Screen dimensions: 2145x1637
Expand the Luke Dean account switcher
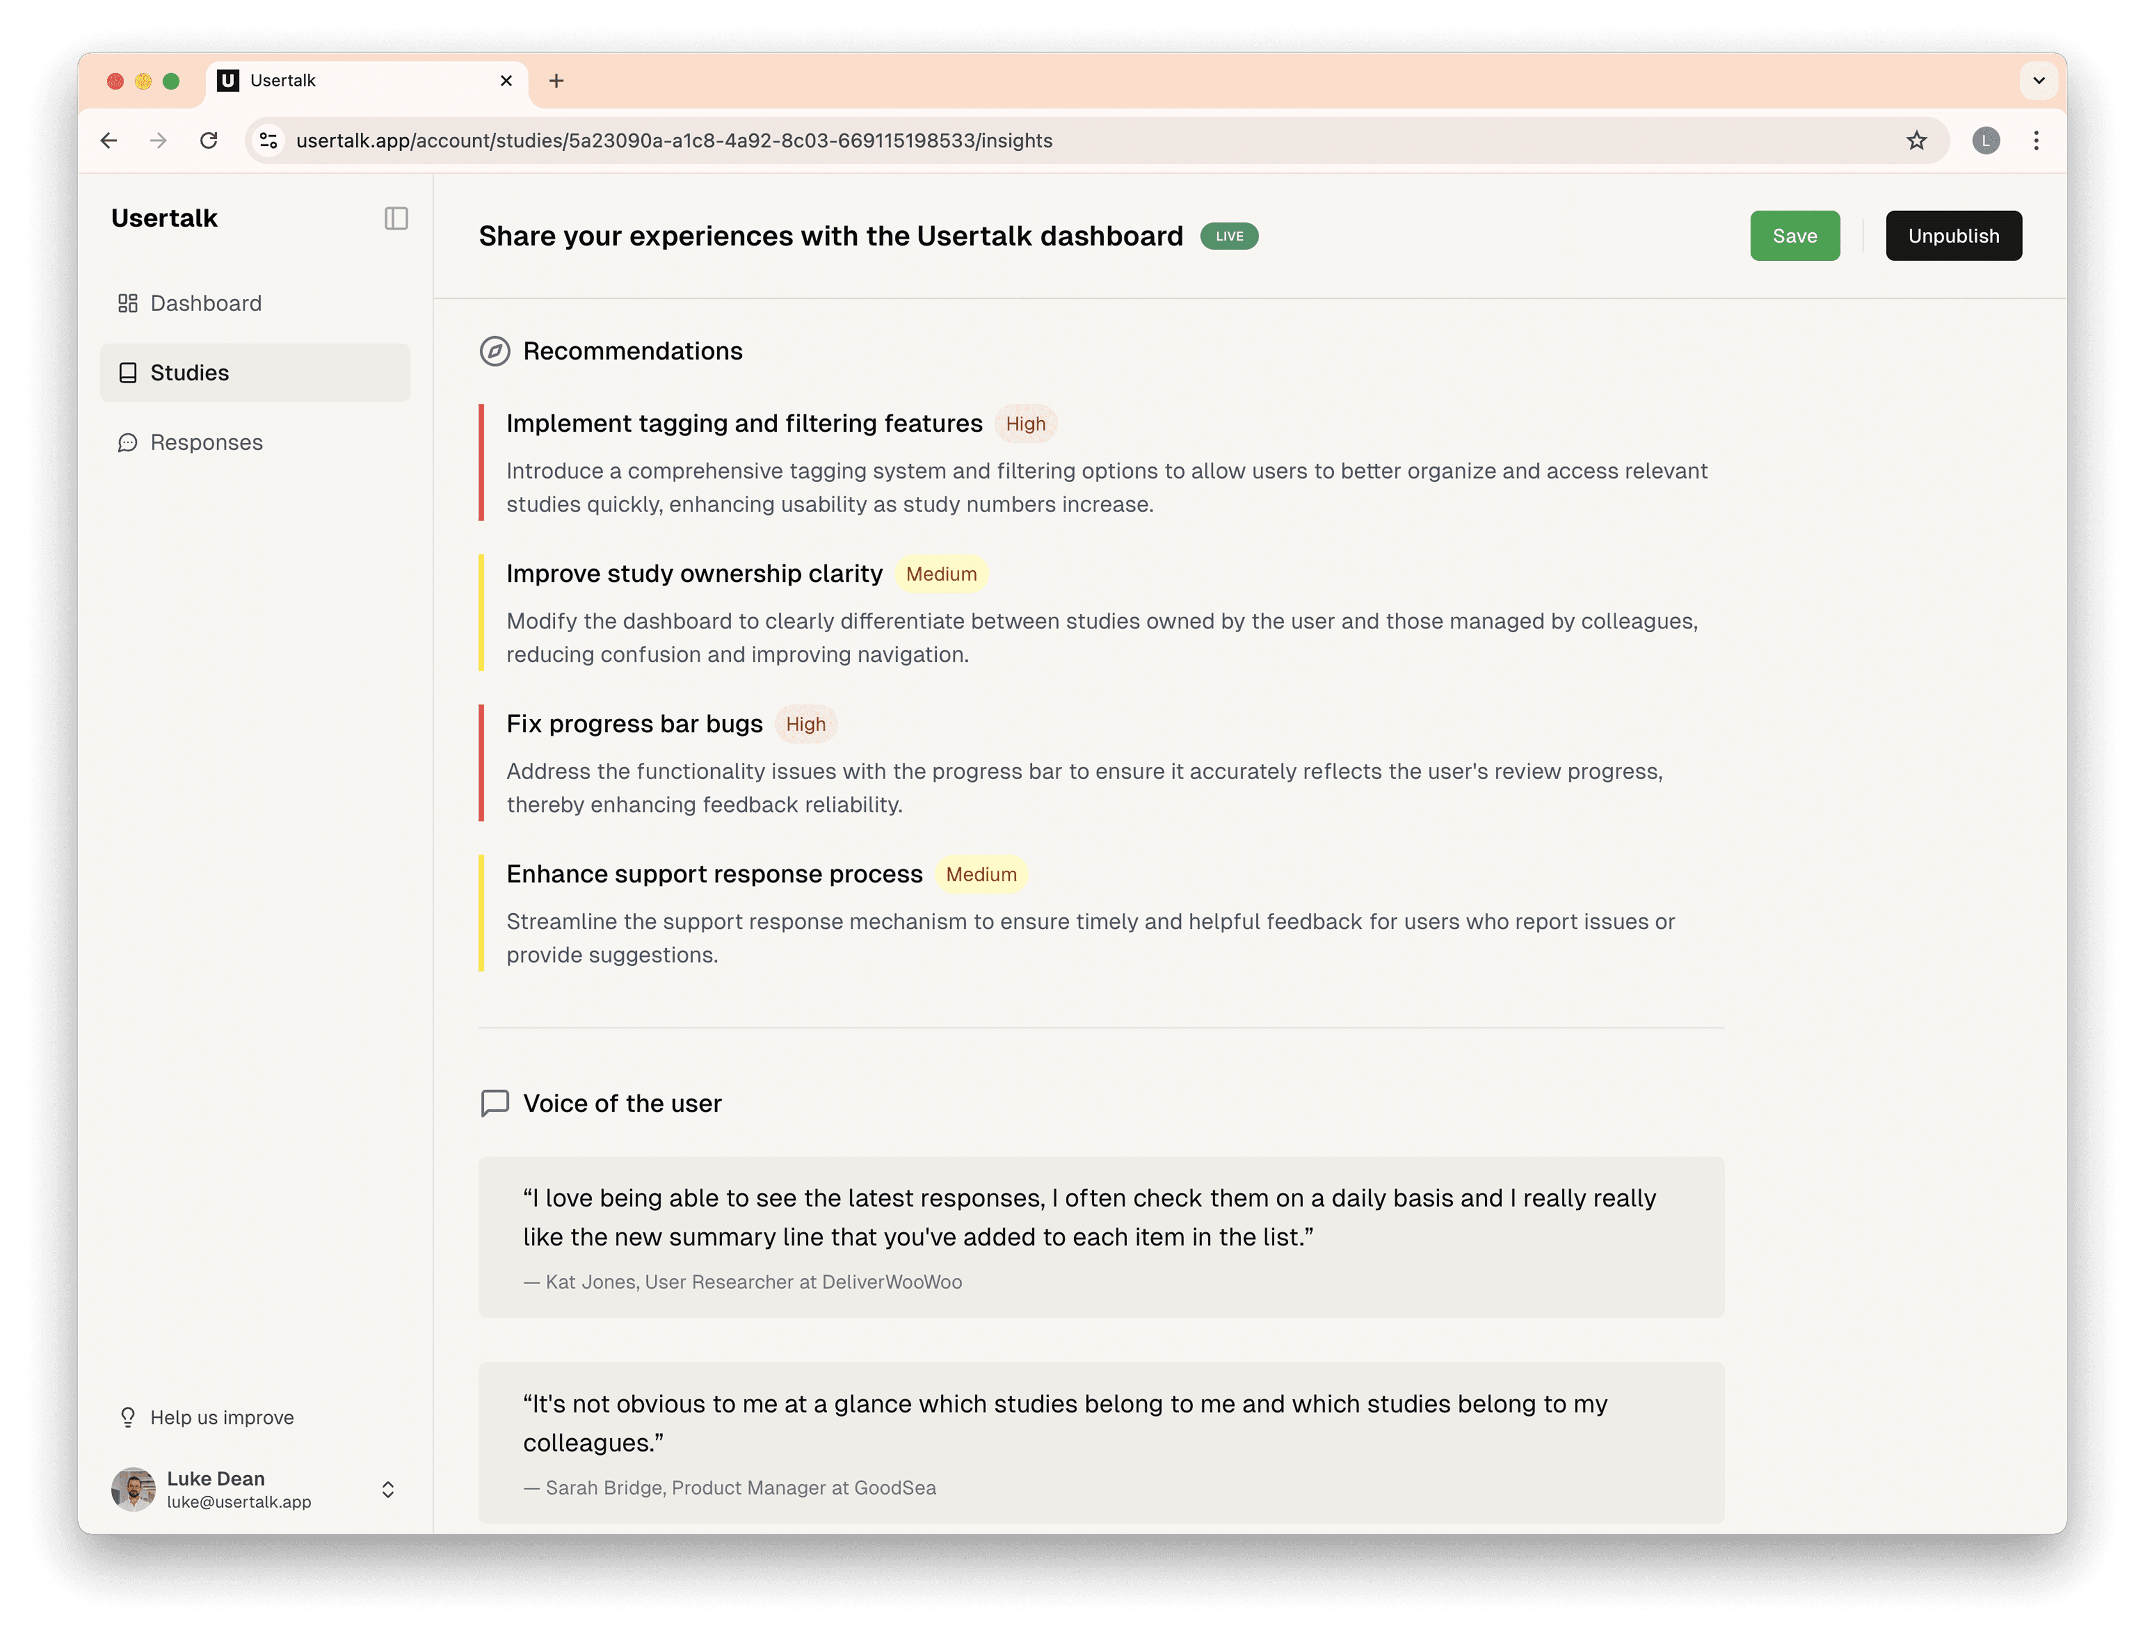[388, 1490]
